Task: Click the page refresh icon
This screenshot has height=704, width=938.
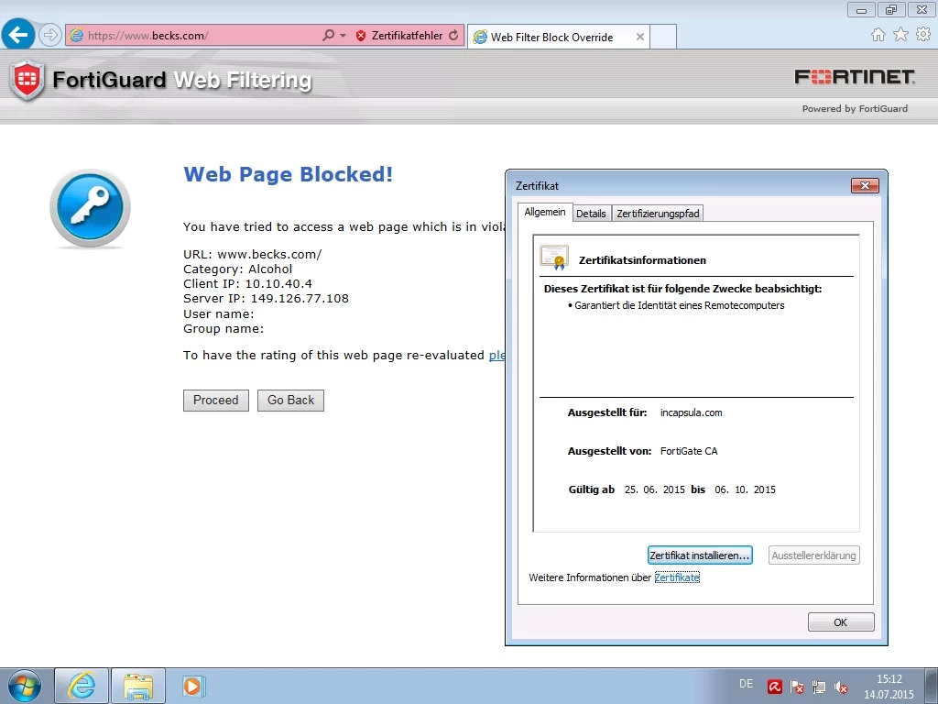Action: 454,36
